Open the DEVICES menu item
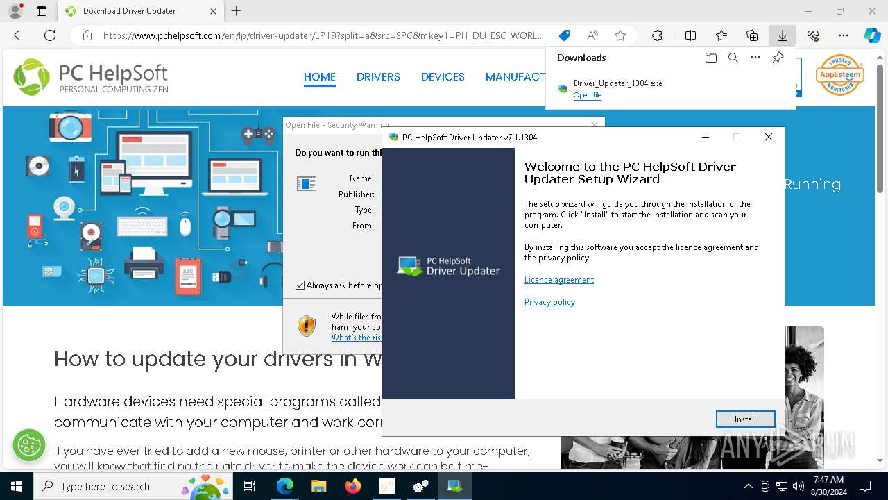 [443, 77]
